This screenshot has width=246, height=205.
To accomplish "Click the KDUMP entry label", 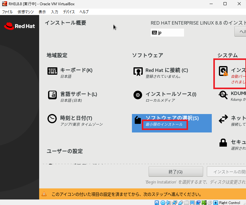I will 238,93.
